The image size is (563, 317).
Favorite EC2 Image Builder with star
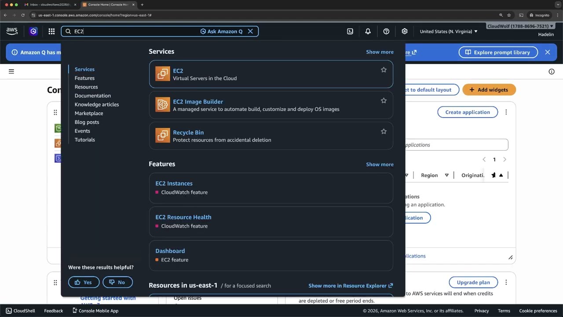tap(384, 100)
